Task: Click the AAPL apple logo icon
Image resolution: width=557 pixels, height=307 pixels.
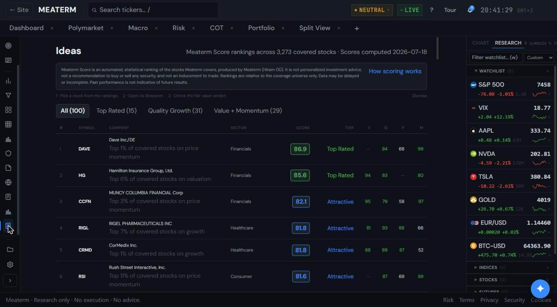Action: [x=473, y=131]
